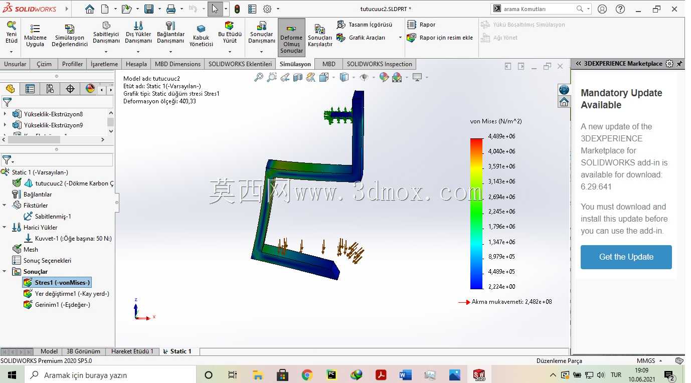Open Sabitleyici Danışmanı dropdown arrow
Screen dimensions: 691x383
[x=106, y=51]
